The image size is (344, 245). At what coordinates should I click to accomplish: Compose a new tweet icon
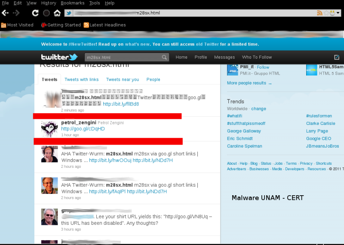(x=337, y=57)
